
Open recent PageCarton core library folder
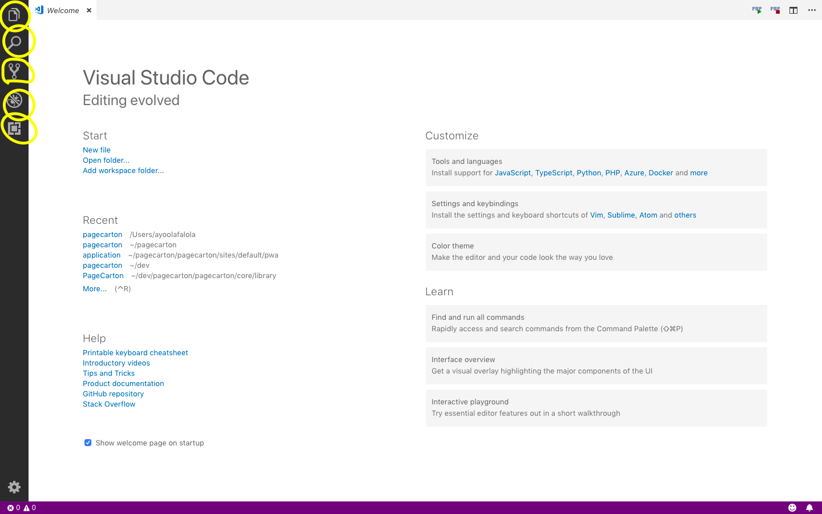tap(103, 276)
